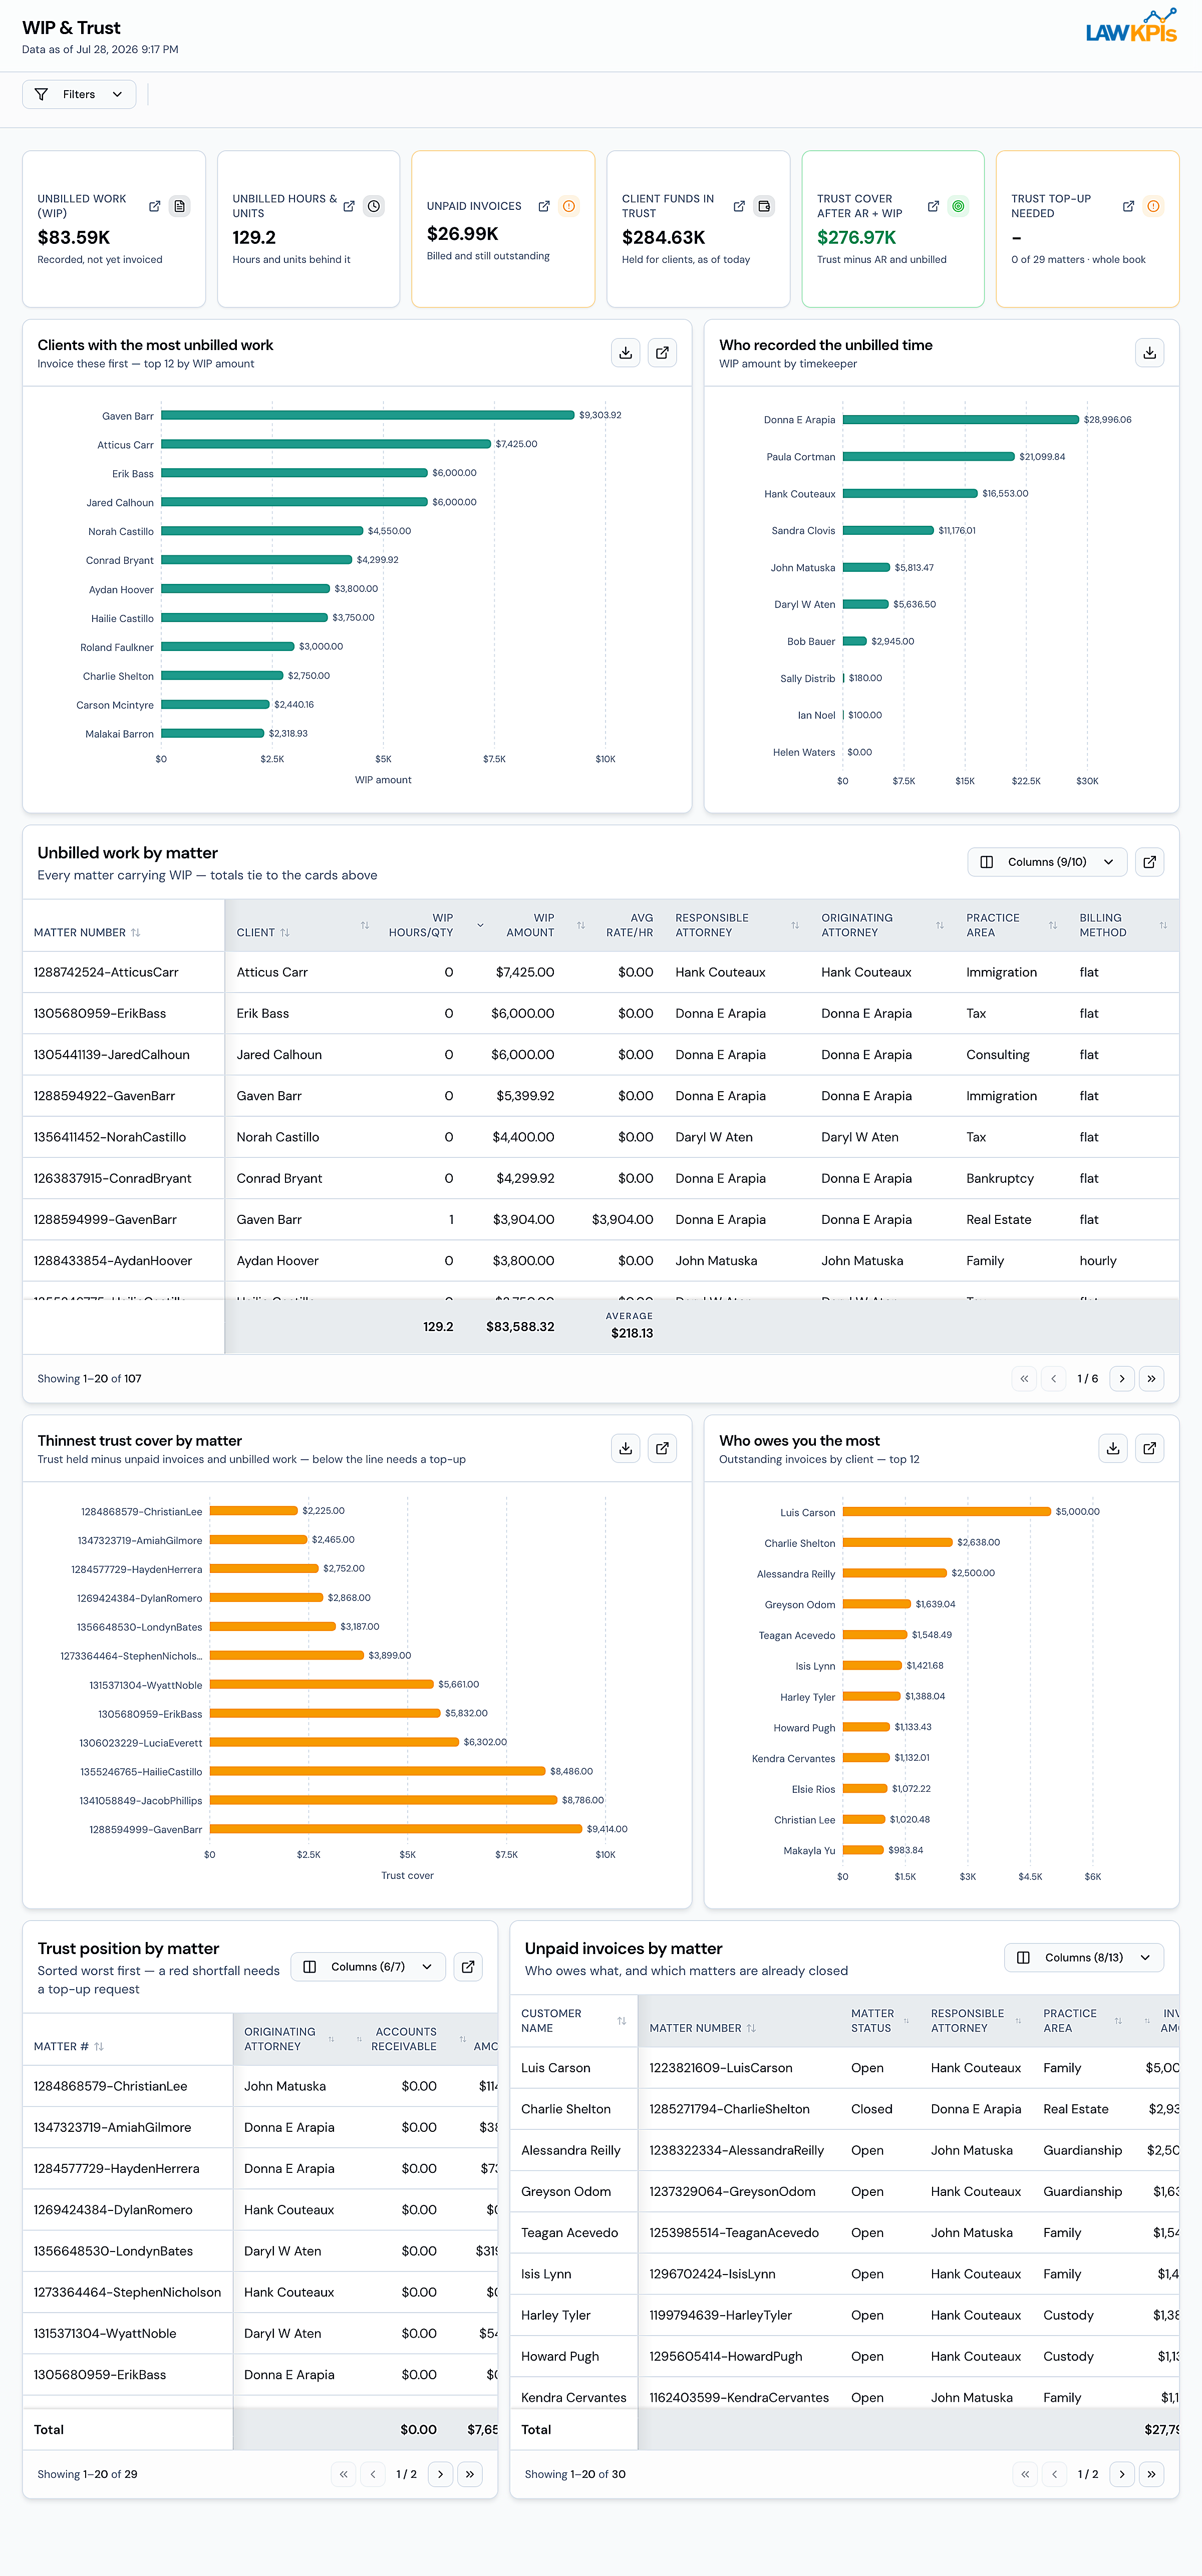Image resolution: width=1202 pixels, height=2576 pixels.
Task: Expand Thinnest trust cover by matter chart
Action: (662, 1448)
